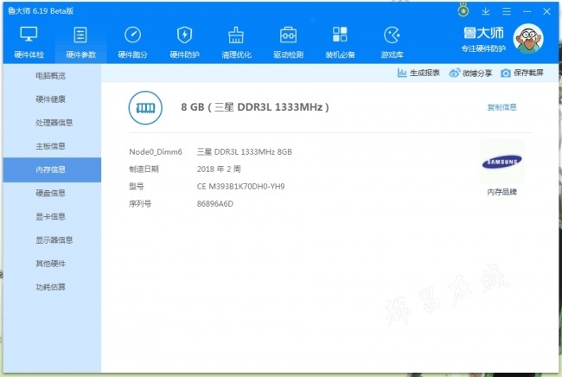
Task: Click the 内存品牌 caption
Action: point(501,192)
